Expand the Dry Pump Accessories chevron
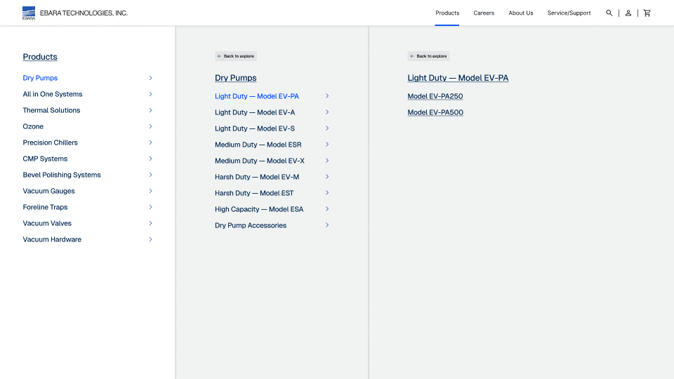This screenshot has height=379, width=674. (327, 225)
